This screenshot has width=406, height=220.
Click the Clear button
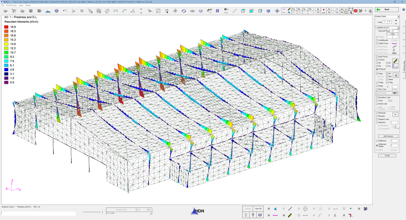click(393, 34)
